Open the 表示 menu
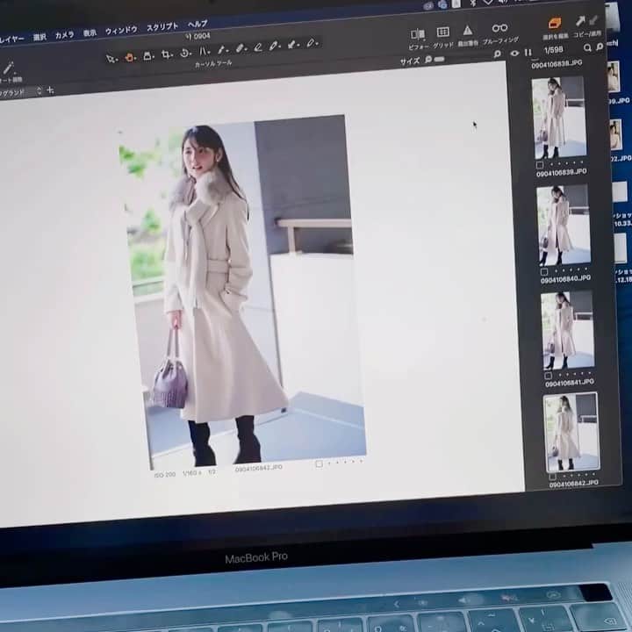This screenshot has height=632, width=632. point(90,33)
